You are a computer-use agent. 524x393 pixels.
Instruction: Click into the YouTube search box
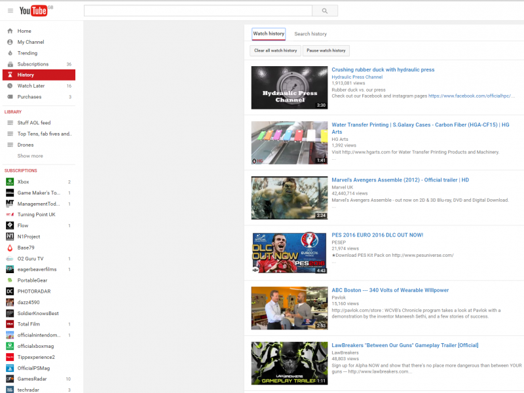(x=198, y=10)
